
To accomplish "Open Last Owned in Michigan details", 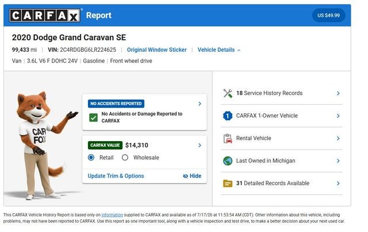I will coord(281,161).
